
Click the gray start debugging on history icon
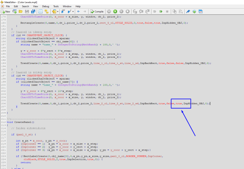109,12
